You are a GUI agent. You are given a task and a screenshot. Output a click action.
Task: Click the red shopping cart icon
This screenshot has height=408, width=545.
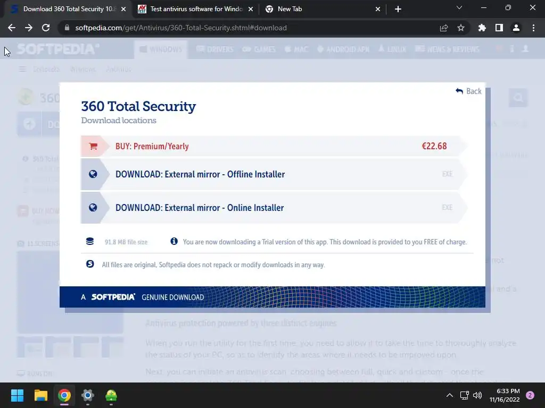[93, 147]
